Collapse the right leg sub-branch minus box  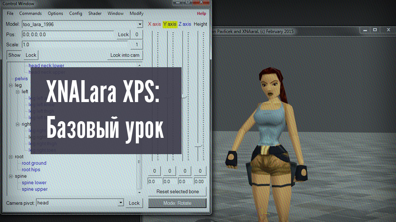tap(18, 124)
